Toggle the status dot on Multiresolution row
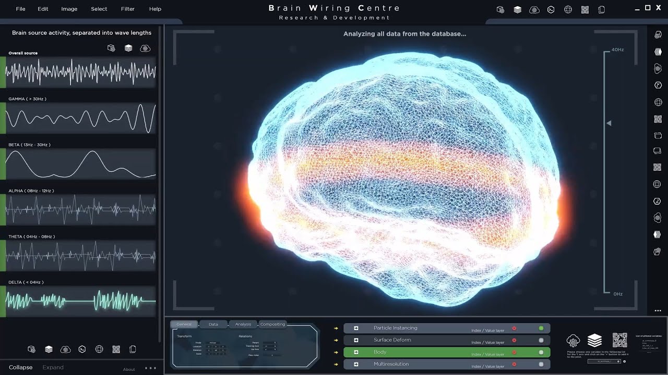 point(541,364)
